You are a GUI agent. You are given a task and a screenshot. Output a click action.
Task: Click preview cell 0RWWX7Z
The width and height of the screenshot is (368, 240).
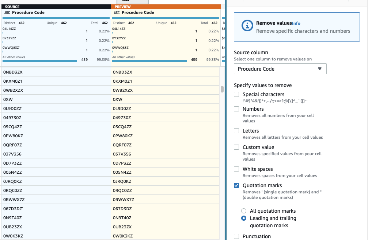[166, 200]
